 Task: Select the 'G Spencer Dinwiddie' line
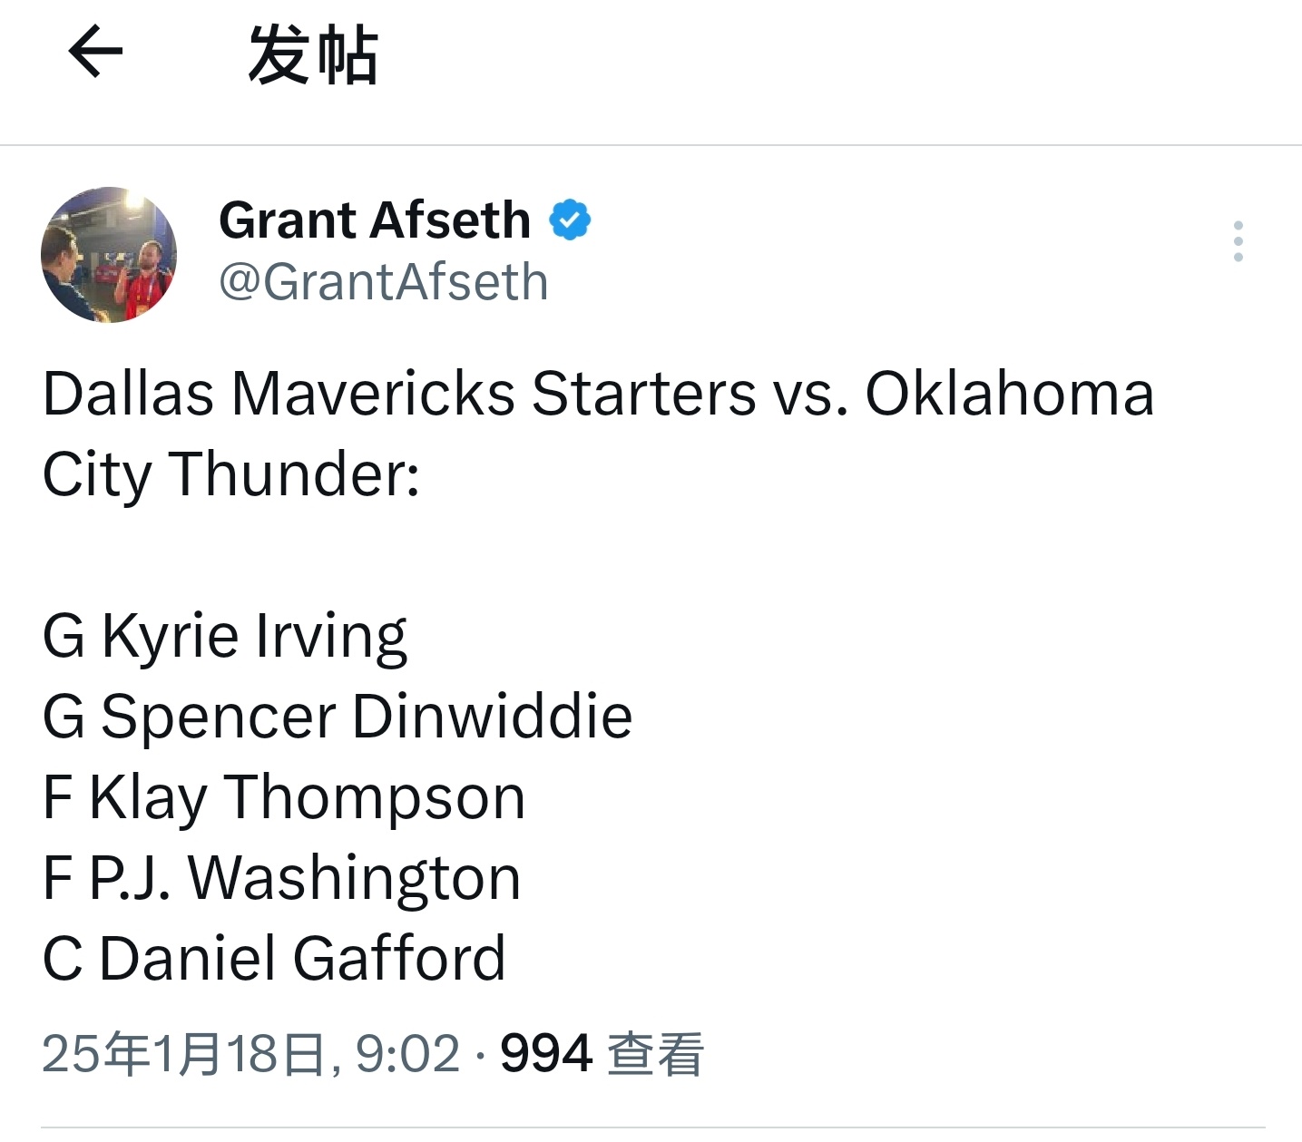[338, 717]
